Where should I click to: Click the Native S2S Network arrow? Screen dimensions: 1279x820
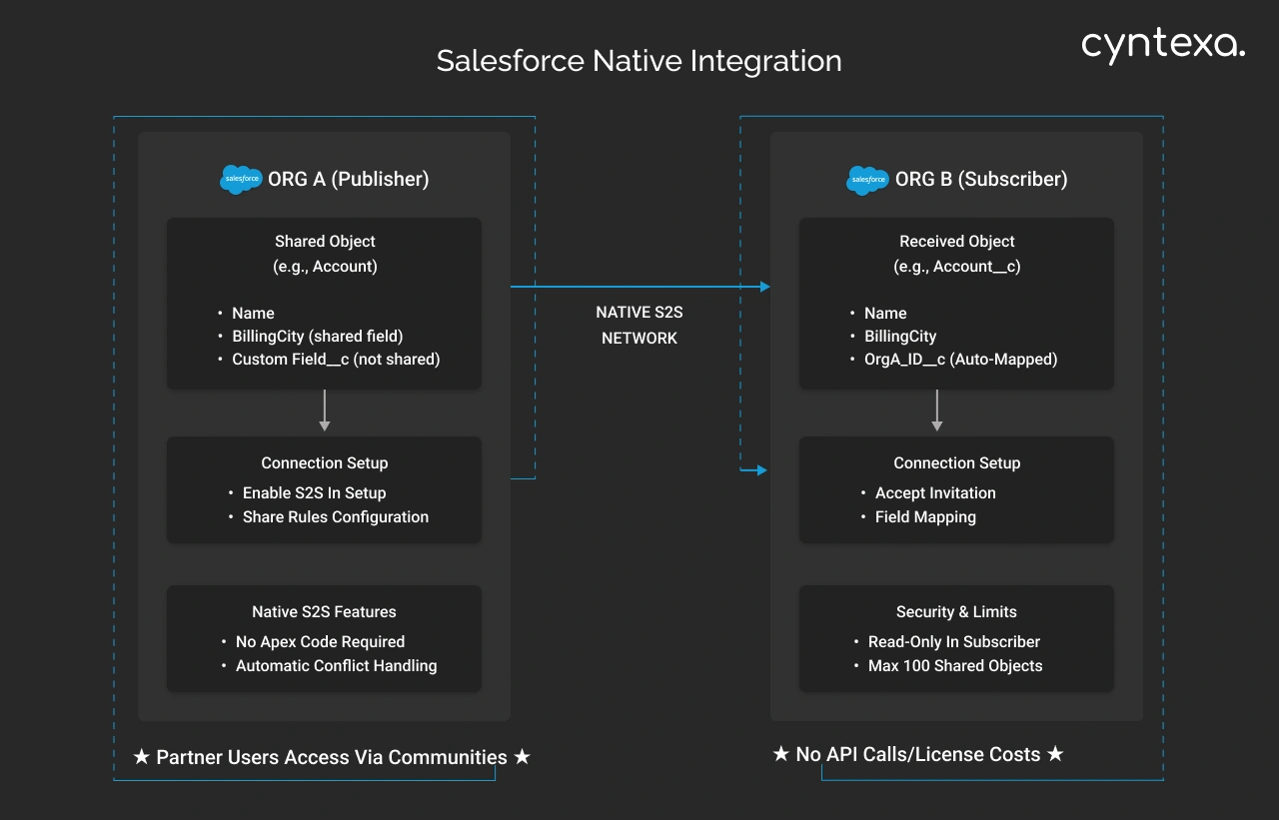coord(639,286)
